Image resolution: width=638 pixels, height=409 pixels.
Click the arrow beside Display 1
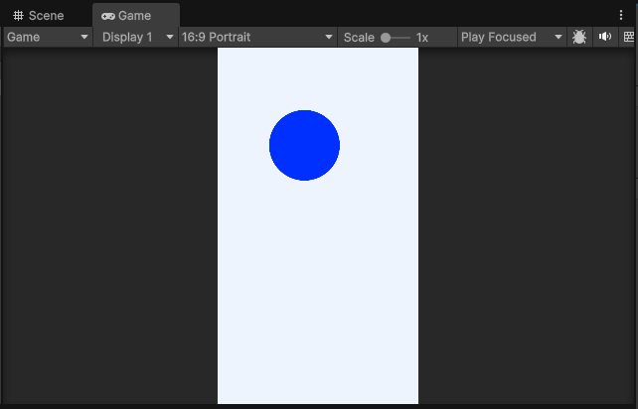pos(169,38)
